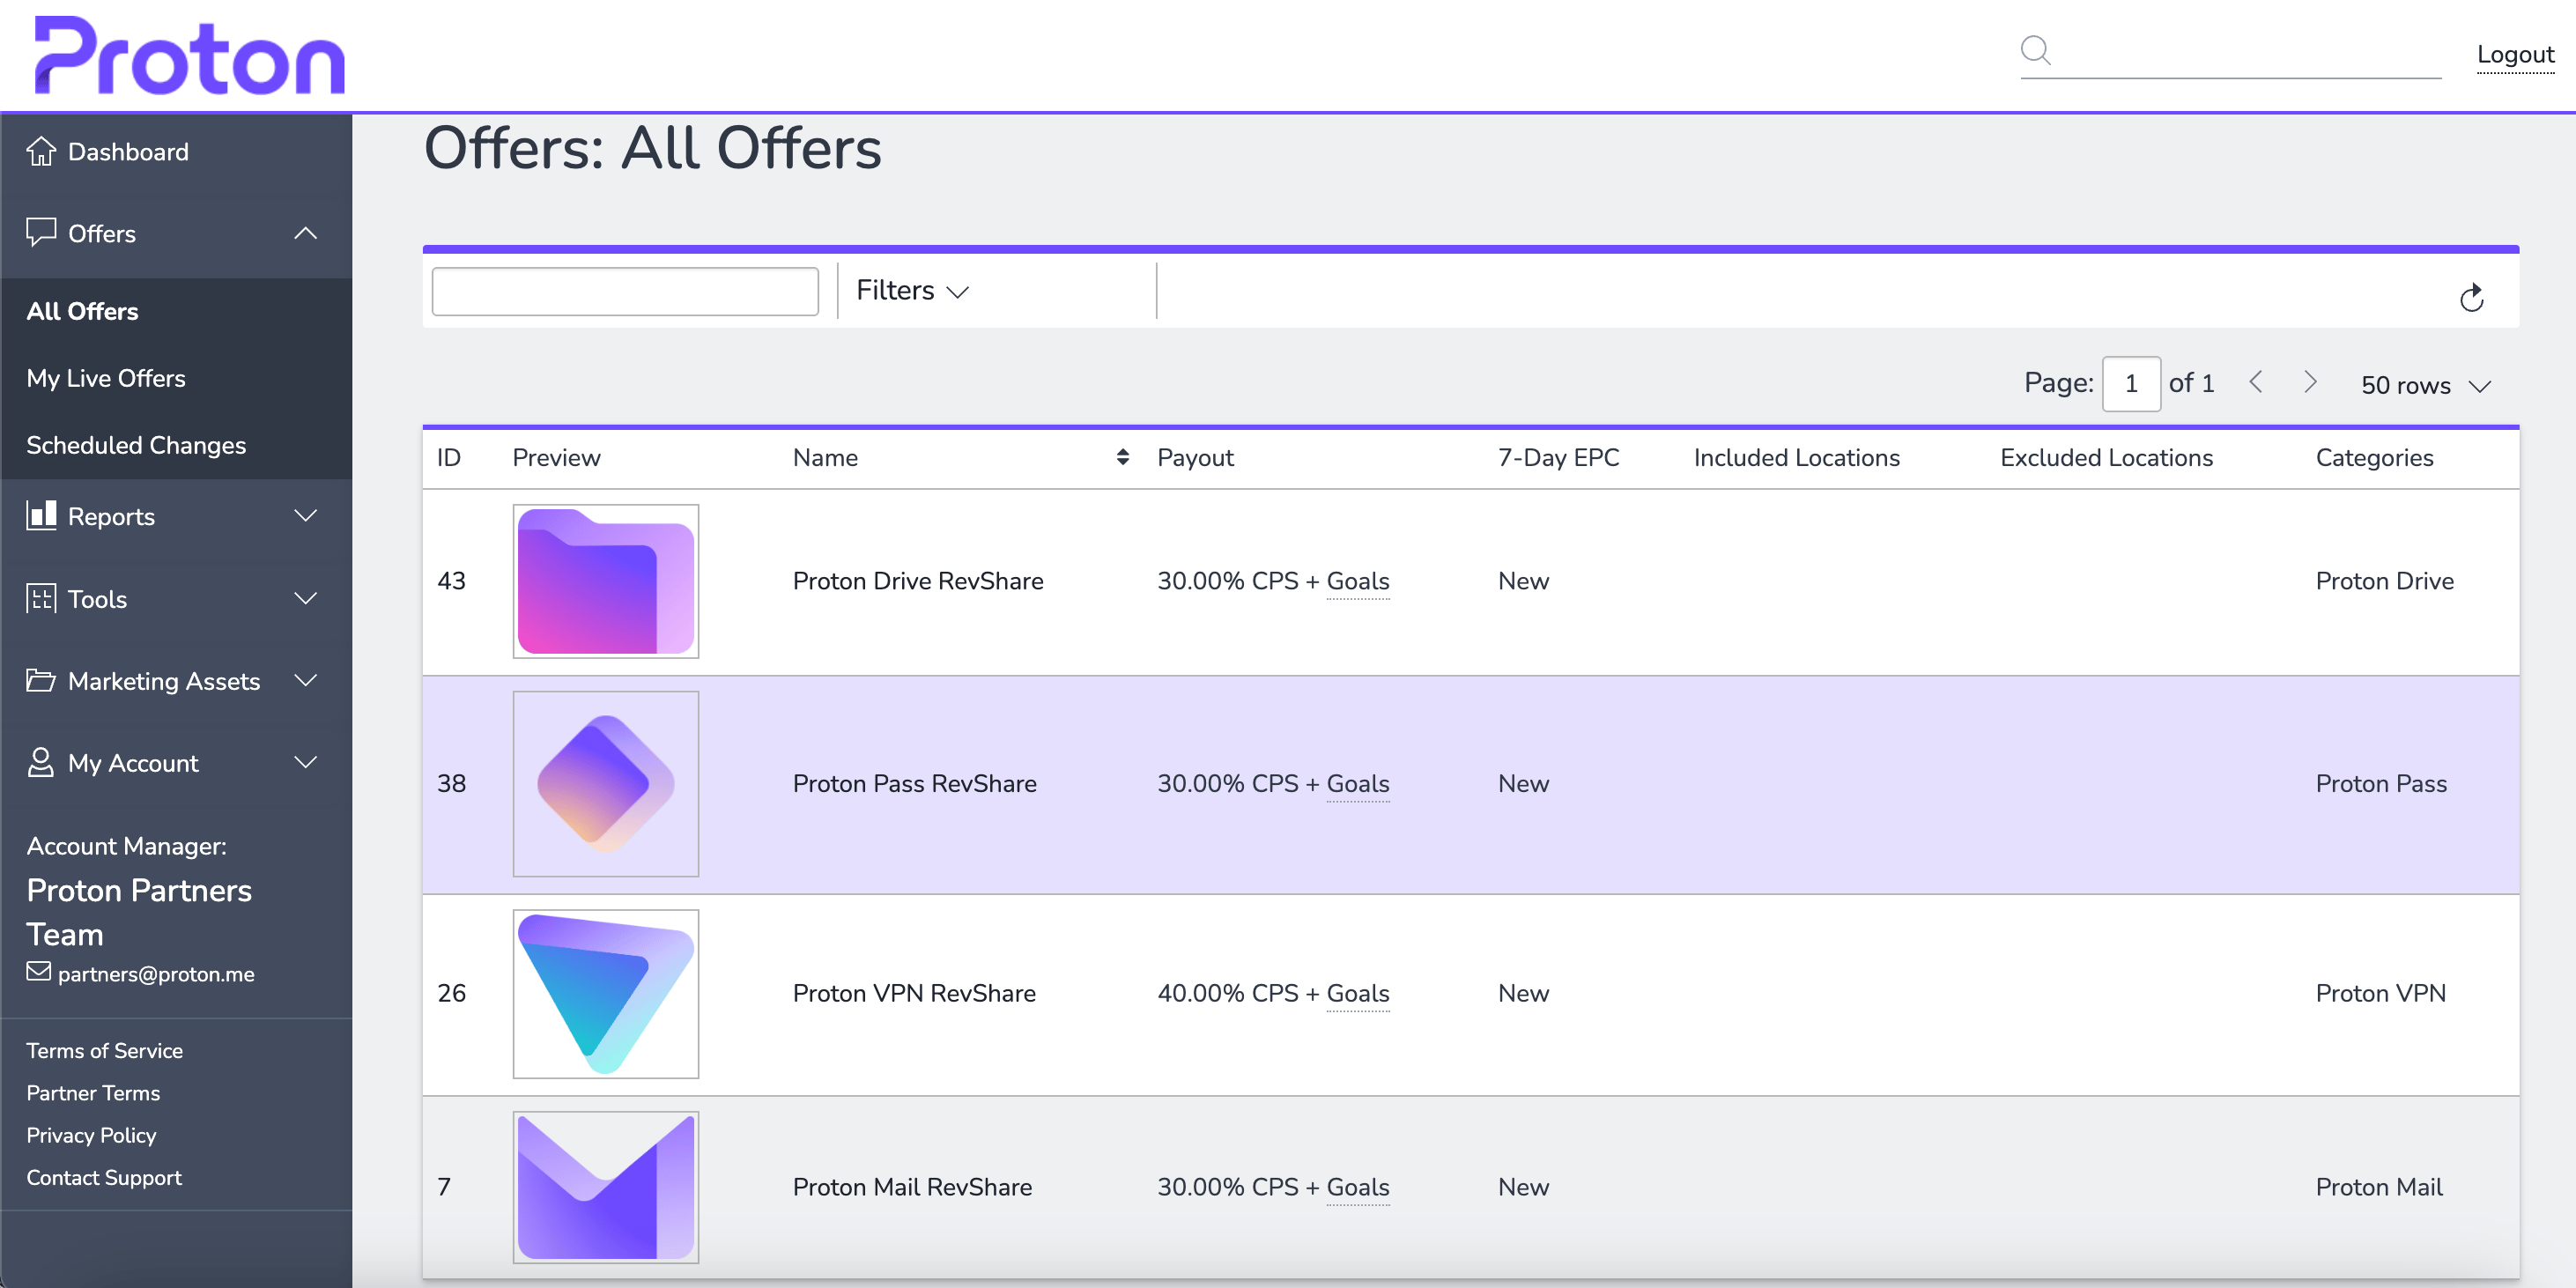Click Goals in Proton Drive payout
Image resolution: width=2576 pixels, height=1288 pixels.
click(x=1357, y=581)
